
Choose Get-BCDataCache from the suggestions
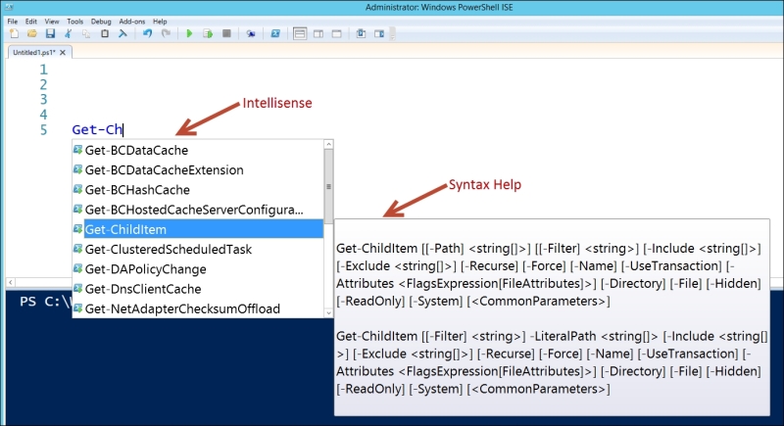pyautogui.click(x=198, y=150)
